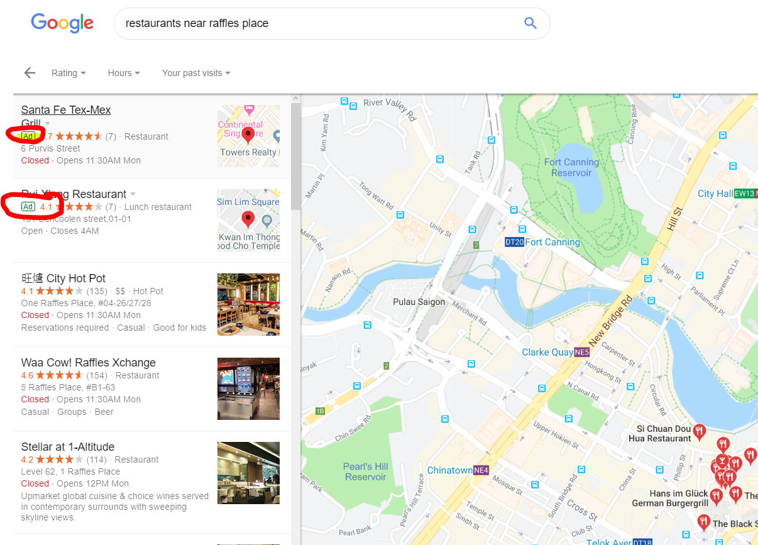Click the Clarke Quay NE5 station marker
Viewport: 758px width, 545px height.
click(583, 353)
